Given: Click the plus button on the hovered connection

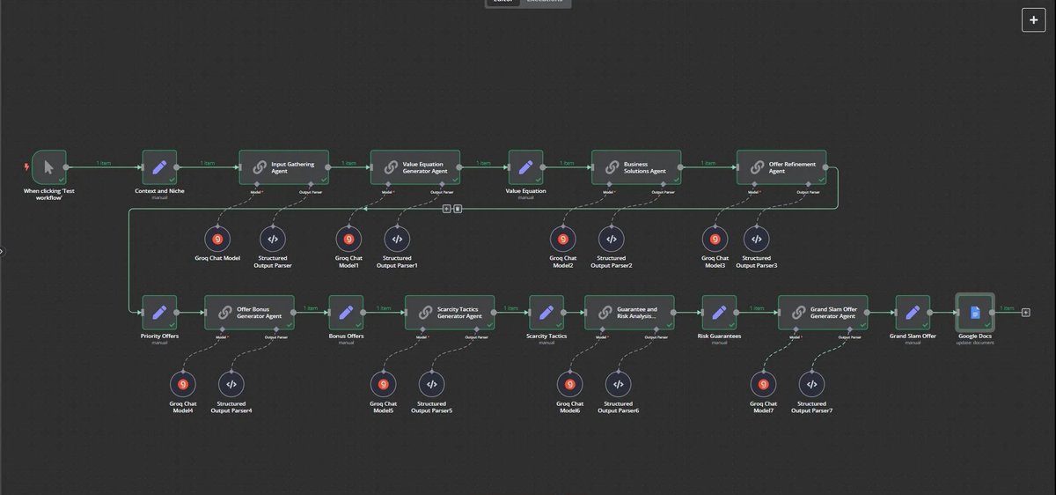Looking at the screenshot, I should 447,209.
